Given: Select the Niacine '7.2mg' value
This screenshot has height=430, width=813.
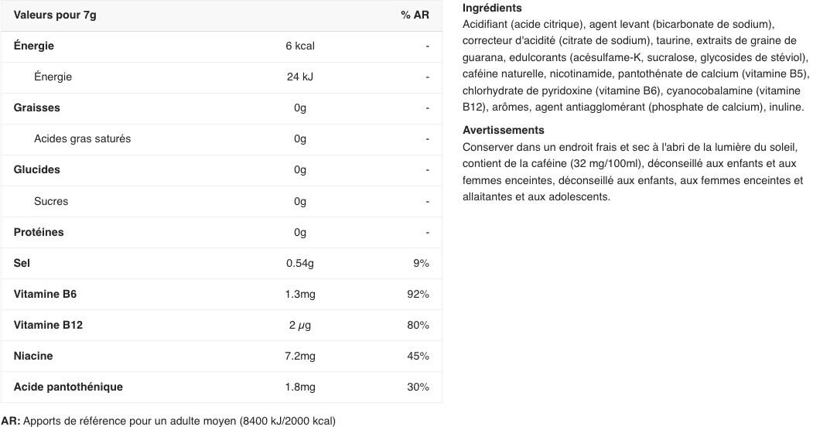Looking at the screenshot, I should click(299, 356).
